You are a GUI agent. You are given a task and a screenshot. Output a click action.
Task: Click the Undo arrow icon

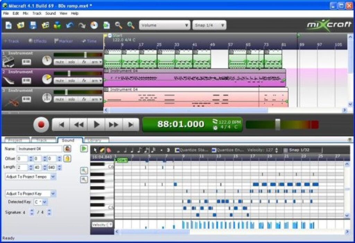click(70, 25)
